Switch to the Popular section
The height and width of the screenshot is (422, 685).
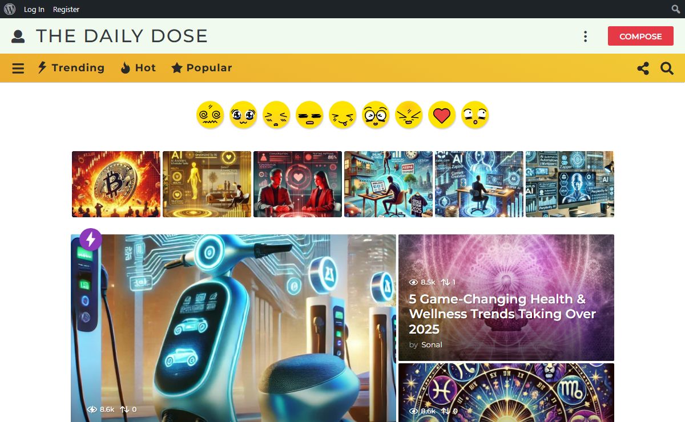[202, 68]
